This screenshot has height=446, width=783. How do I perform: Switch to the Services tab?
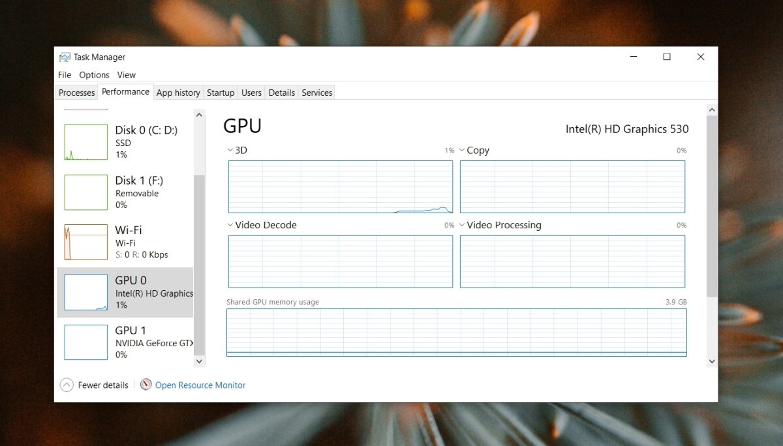316,93
